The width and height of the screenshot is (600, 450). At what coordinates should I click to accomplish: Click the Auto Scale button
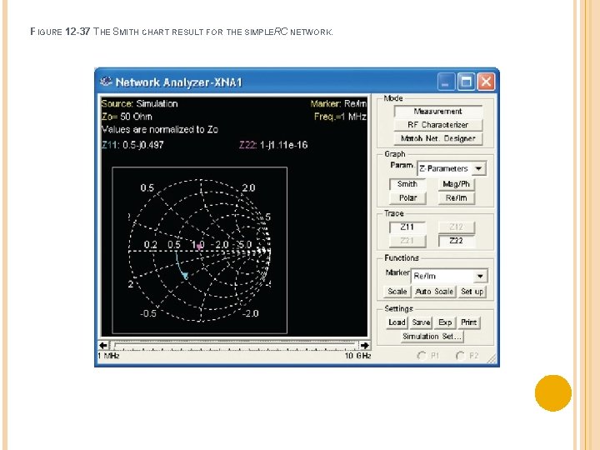(x=434, y=292)
